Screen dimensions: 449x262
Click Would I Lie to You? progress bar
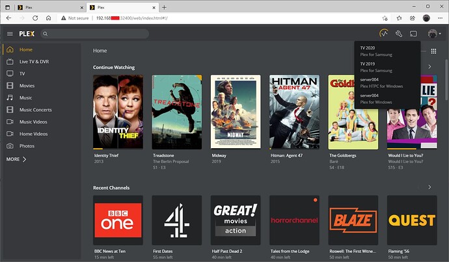pyautogui.click(x=412, y=149)
